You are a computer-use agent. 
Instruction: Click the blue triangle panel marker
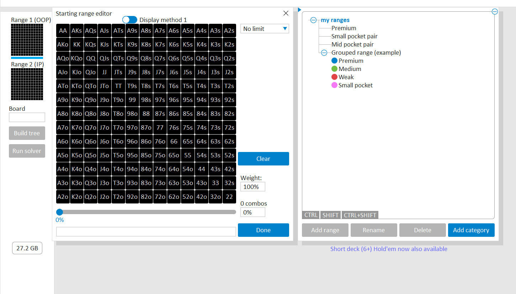[x=299, y=10]
